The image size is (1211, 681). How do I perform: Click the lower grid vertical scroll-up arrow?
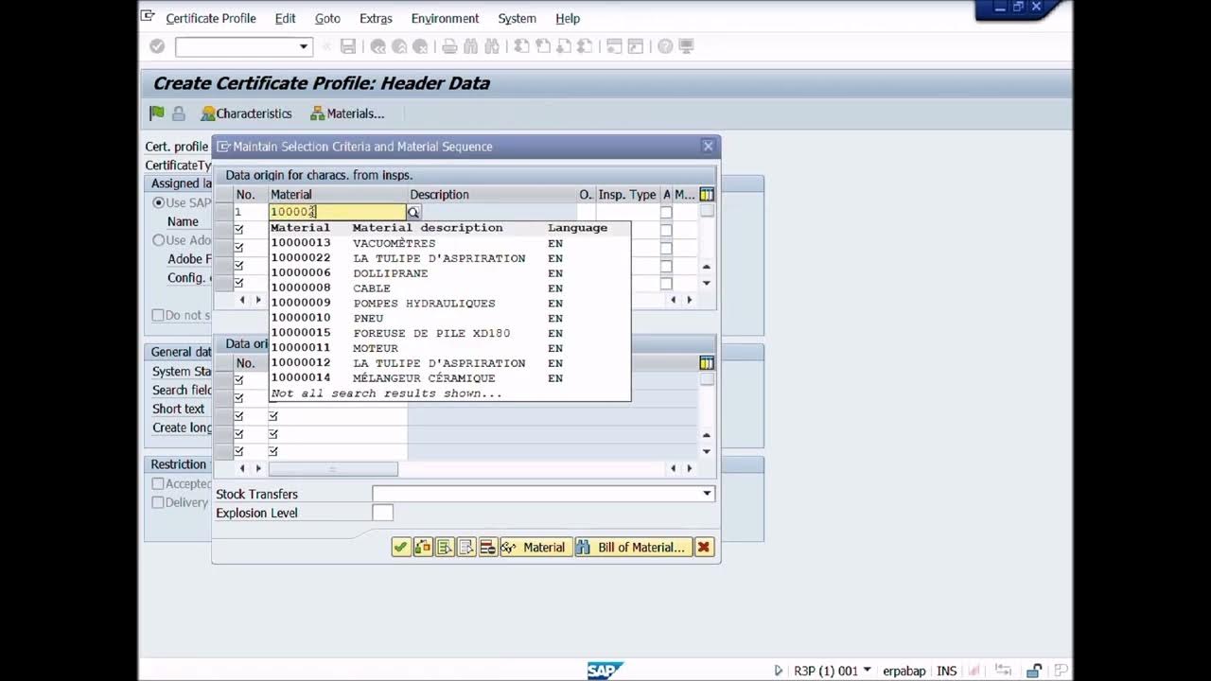coord(707,435)
